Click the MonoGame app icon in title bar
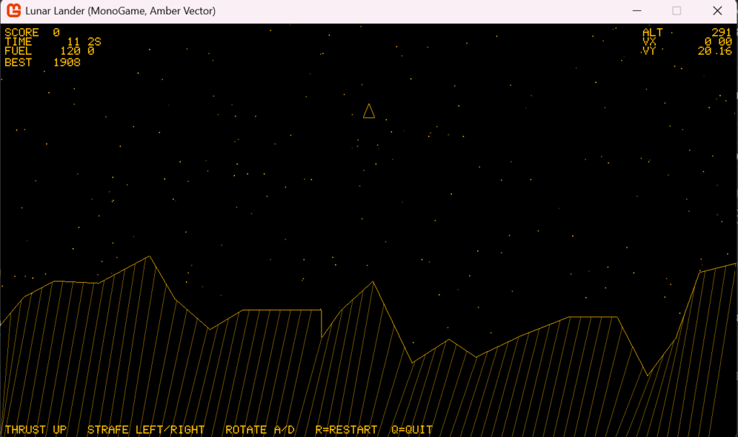Image resolution: width=738 pixels, height=437 pixels. point(13,11)
